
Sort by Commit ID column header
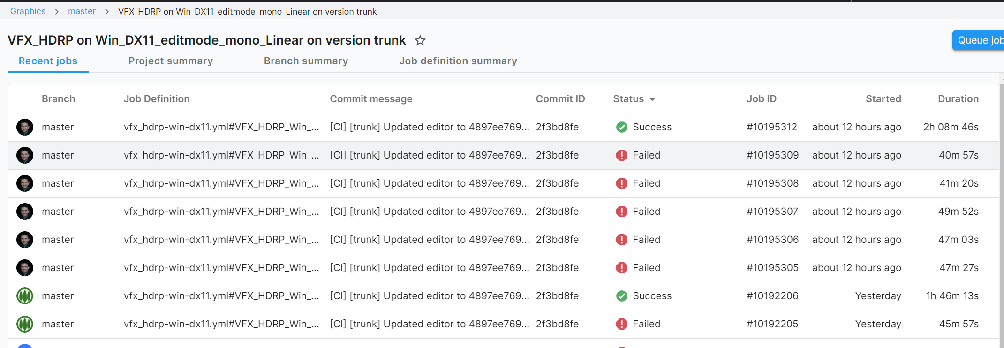(560, 99)
